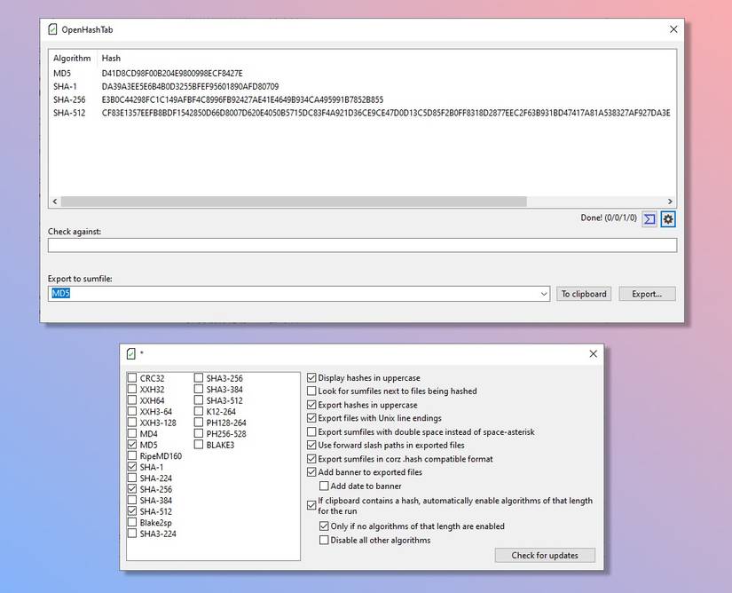
Task: Click inside the Check against field
Action: coord(355,246)
